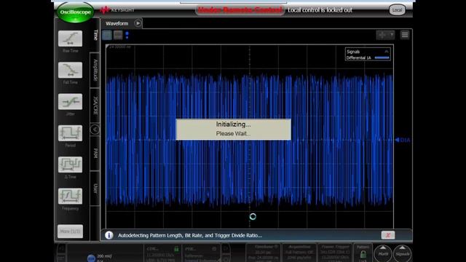466x262 pixels.
Task: Open the JSA/DIE measurements tab
Action: click(x=95, y=106)
